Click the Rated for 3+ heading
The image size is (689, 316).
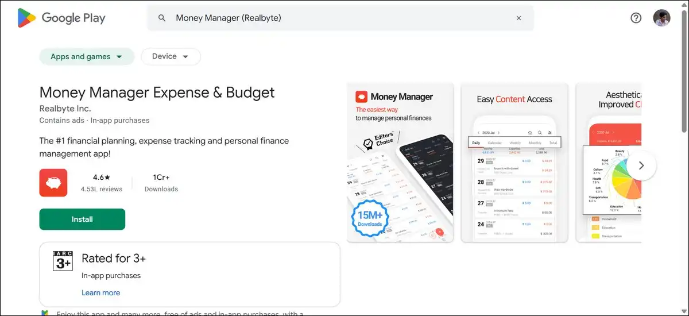114,258
